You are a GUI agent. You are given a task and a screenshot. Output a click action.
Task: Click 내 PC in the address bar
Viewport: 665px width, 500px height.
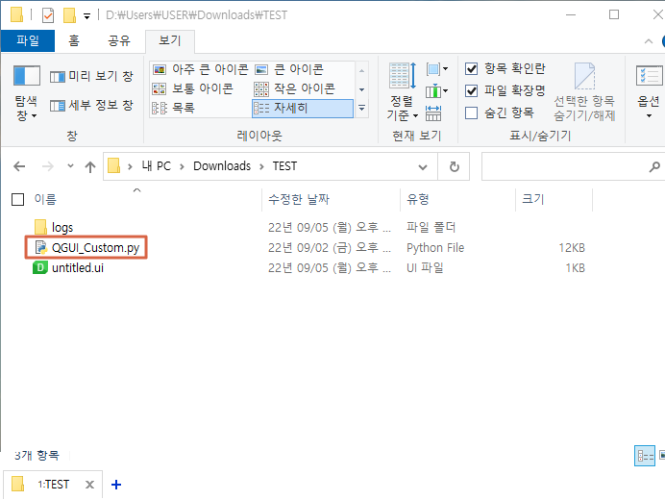[x=156, y=166]
